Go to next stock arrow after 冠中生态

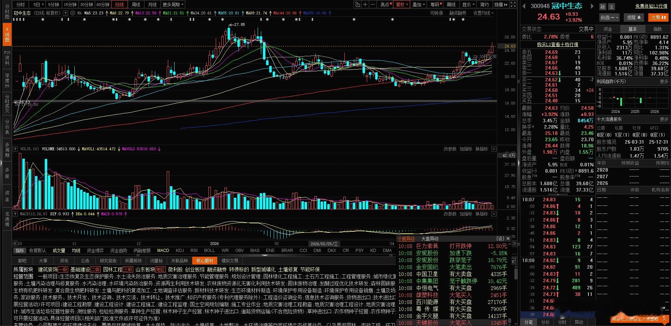pos(592,6)
